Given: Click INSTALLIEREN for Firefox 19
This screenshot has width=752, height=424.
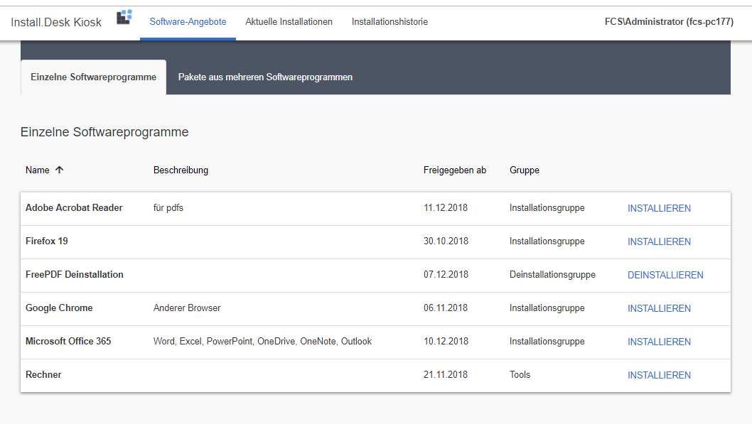Looking at the screenshot, I should click(x=659, y=242).
